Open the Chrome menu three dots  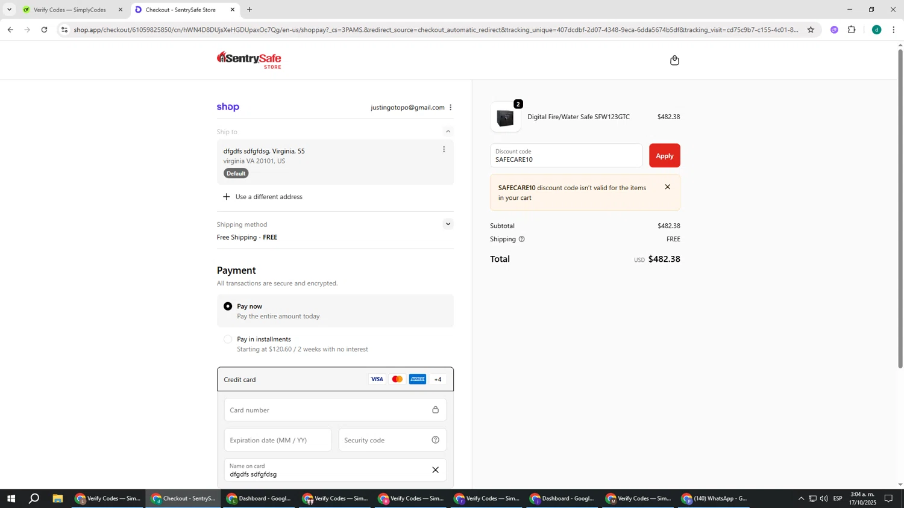point(894,29)
